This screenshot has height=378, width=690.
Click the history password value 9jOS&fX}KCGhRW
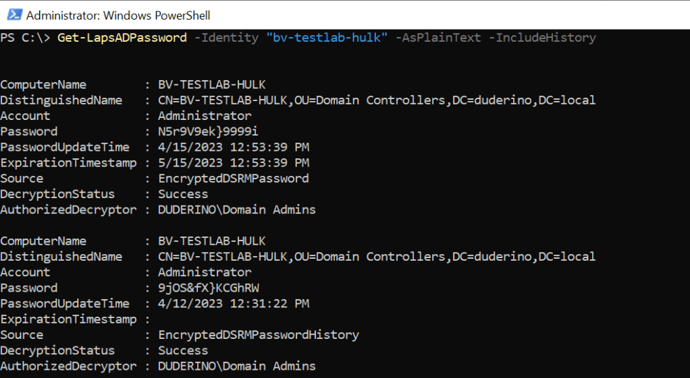point(208,288)
